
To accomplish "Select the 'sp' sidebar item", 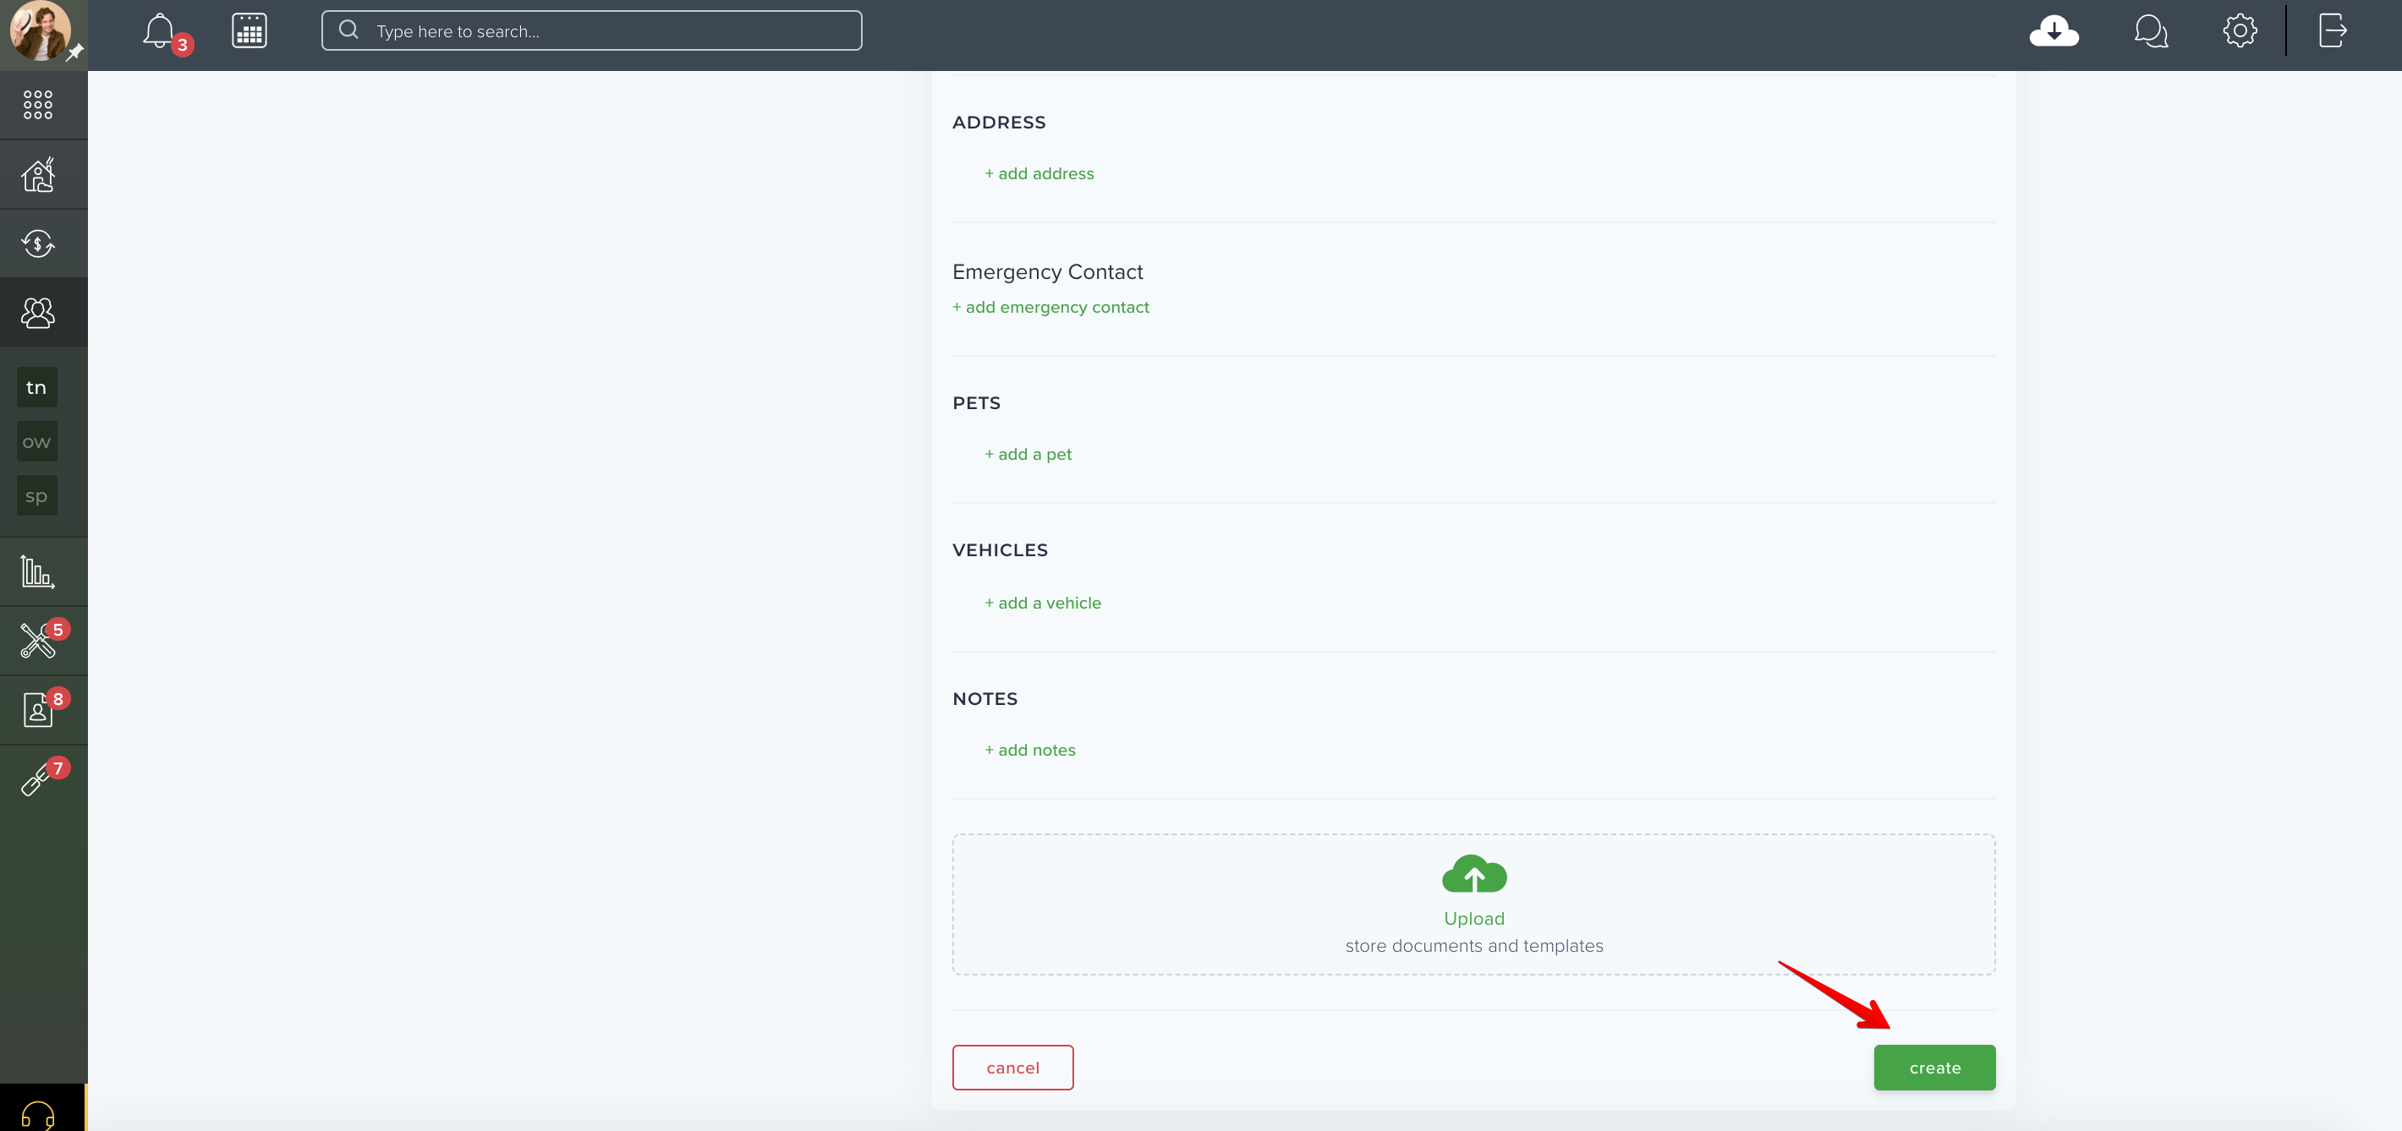I will pos(37,495).
